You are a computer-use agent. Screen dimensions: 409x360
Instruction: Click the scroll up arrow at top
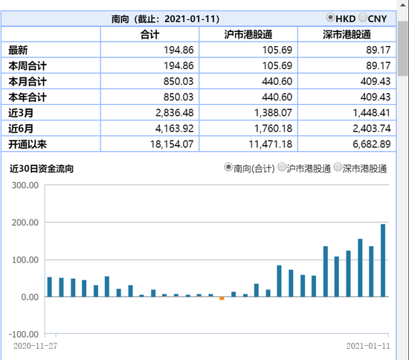(403, 5)
